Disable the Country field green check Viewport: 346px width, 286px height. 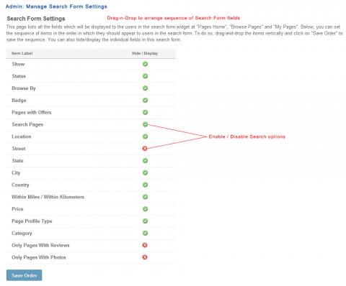tap(145, 185)
